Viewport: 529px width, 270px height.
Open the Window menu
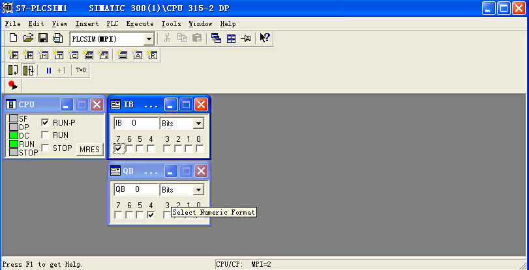coord(200,24)
